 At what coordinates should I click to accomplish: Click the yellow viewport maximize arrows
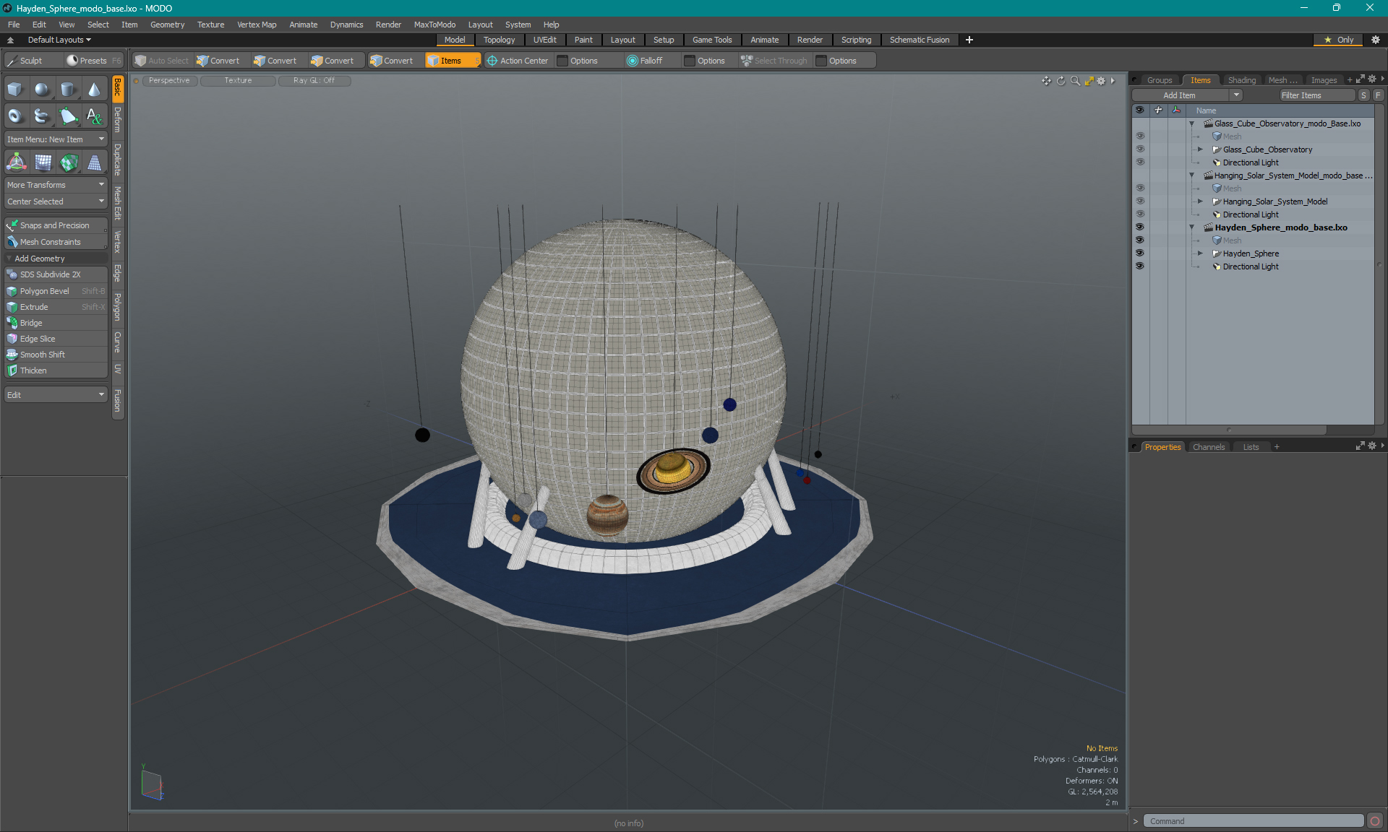point(1089,81)
